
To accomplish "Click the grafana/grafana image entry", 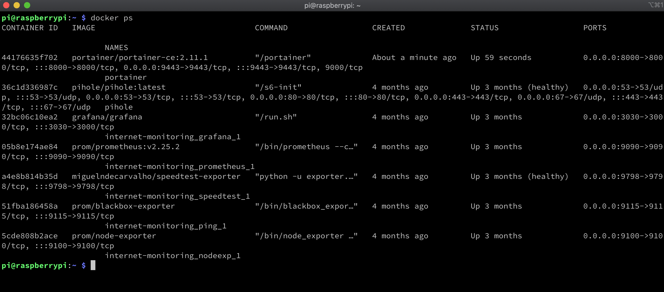I will coord(107,117).
